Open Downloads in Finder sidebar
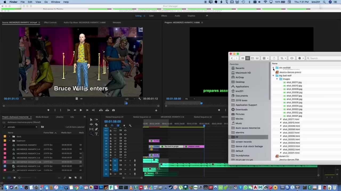Screen dimensions: 341x191 241,110
